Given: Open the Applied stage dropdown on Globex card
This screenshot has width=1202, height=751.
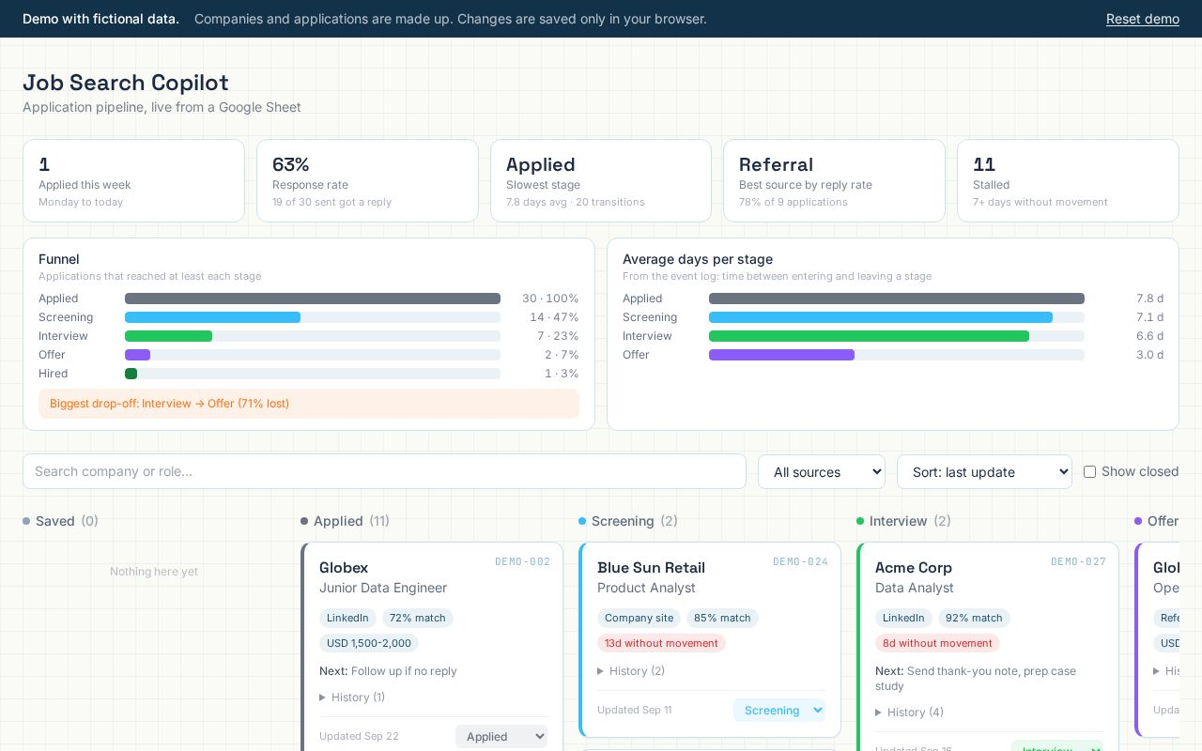Looking at the screenshot, I should (501, 737).
